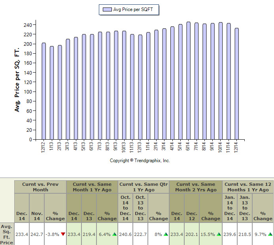
Task: Click the Copyright Trendgraphix, Inc. text
Action: tap(140, 161)
